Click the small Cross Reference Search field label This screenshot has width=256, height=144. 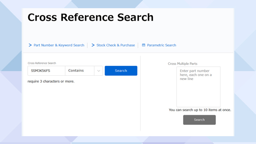click(x=42, y=63)
